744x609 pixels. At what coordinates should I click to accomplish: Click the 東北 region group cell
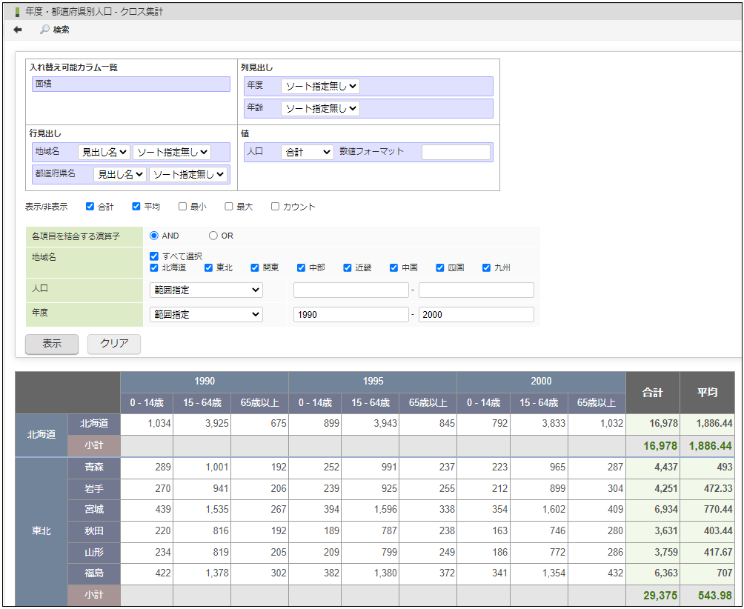pos(41,531)
